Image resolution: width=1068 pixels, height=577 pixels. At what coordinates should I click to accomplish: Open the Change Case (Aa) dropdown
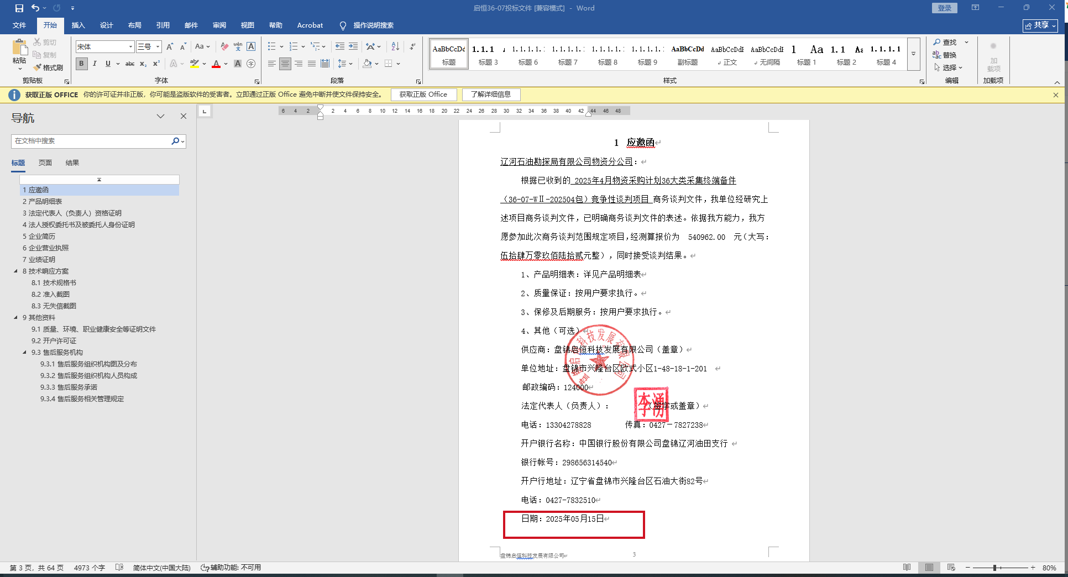pyautogui.click(x=202, y=47)
